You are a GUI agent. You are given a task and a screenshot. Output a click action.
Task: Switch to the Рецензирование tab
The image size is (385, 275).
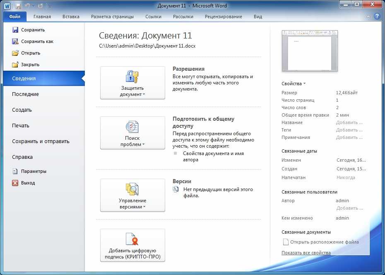223,17
